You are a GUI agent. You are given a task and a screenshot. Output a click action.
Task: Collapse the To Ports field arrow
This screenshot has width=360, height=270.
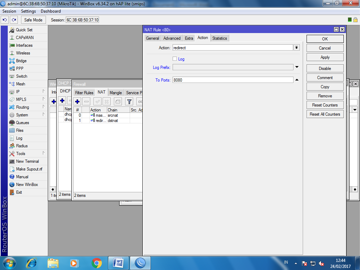pos(297,80)
